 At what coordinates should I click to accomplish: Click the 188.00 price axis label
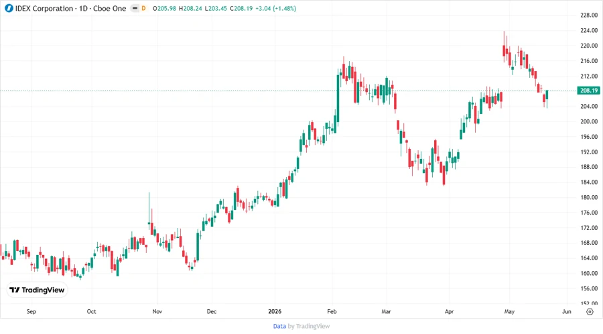pos(589,167)
